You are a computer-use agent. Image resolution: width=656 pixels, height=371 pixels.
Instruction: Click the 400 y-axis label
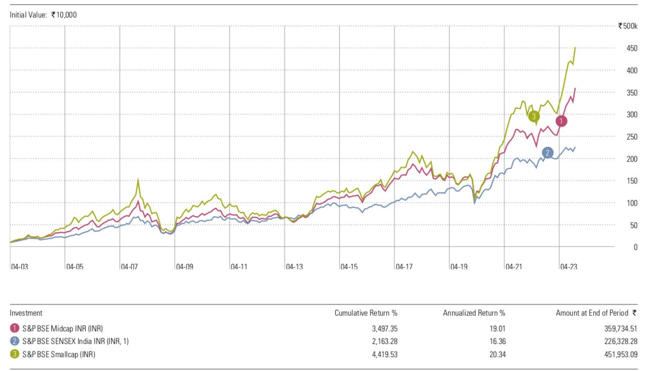632,70
